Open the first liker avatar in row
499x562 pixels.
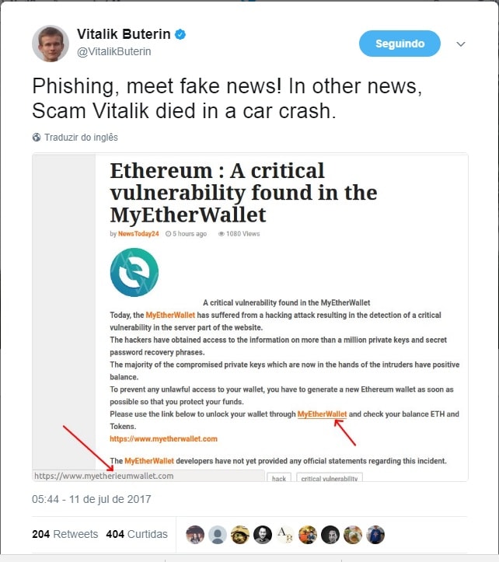195,535
